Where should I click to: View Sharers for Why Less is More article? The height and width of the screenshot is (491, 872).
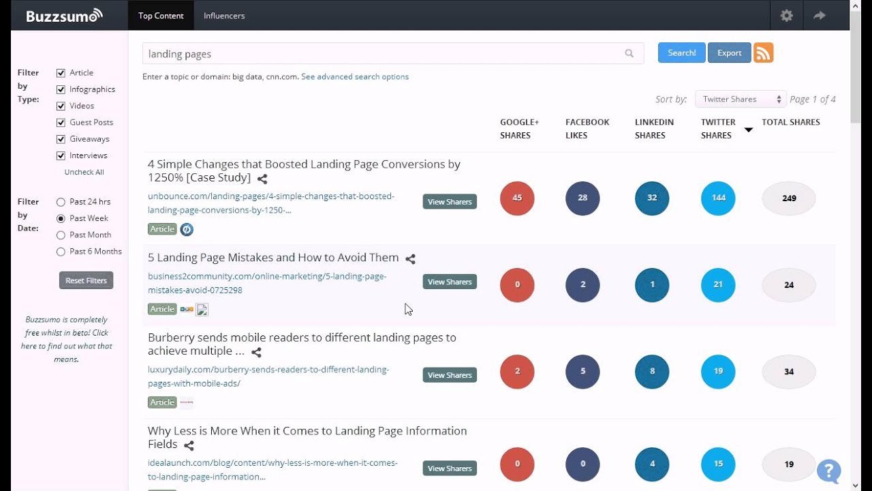click(450, 468)
